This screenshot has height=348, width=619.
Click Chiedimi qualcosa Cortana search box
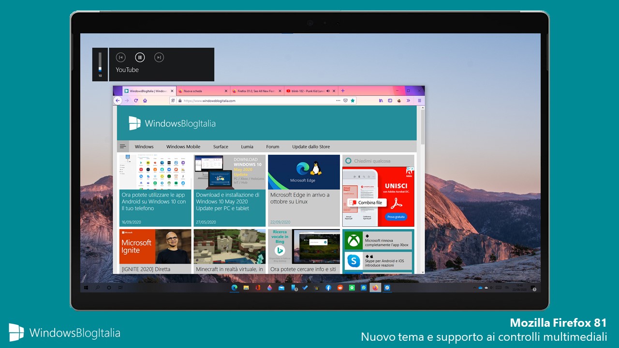coord(378,160)
